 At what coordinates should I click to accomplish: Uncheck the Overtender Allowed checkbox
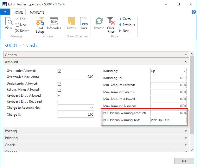tap(59, 71)
